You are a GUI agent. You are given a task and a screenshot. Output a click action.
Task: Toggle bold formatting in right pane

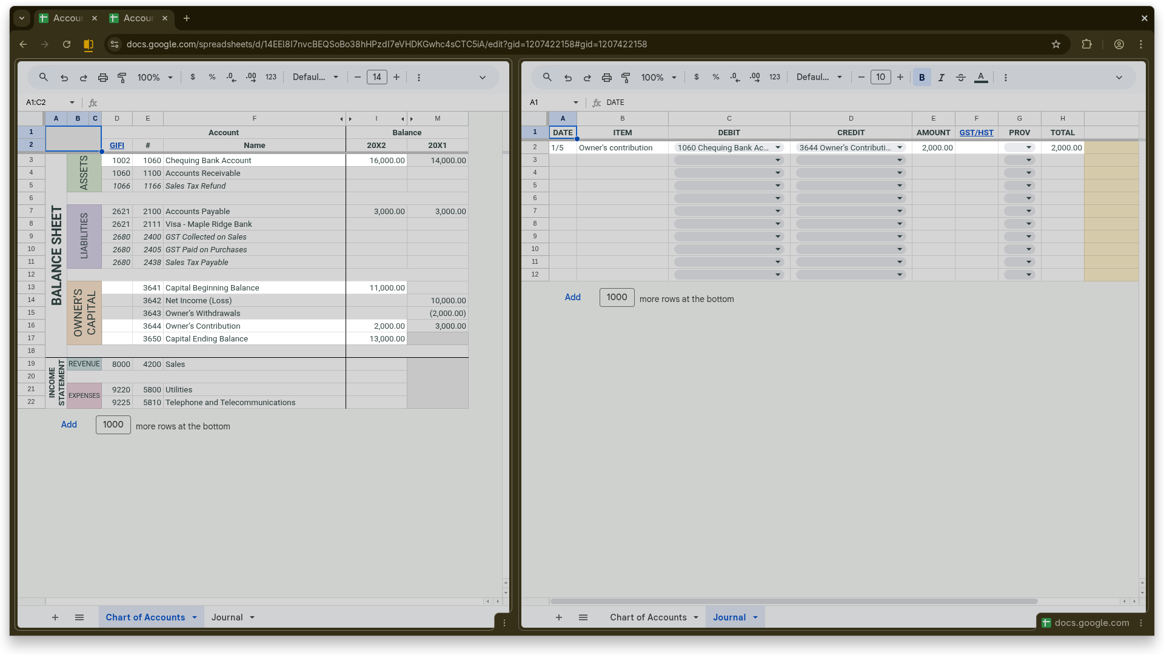[x=921, y=78]
